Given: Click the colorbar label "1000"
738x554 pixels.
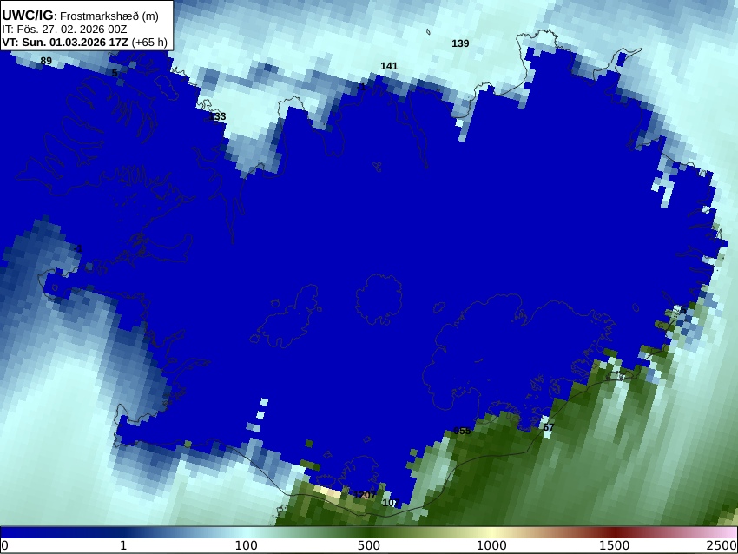Looking at the screenshot, I should click(x=491, y=545).
